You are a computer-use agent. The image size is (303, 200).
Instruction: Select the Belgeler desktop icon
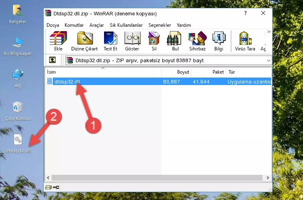point(17,15)
